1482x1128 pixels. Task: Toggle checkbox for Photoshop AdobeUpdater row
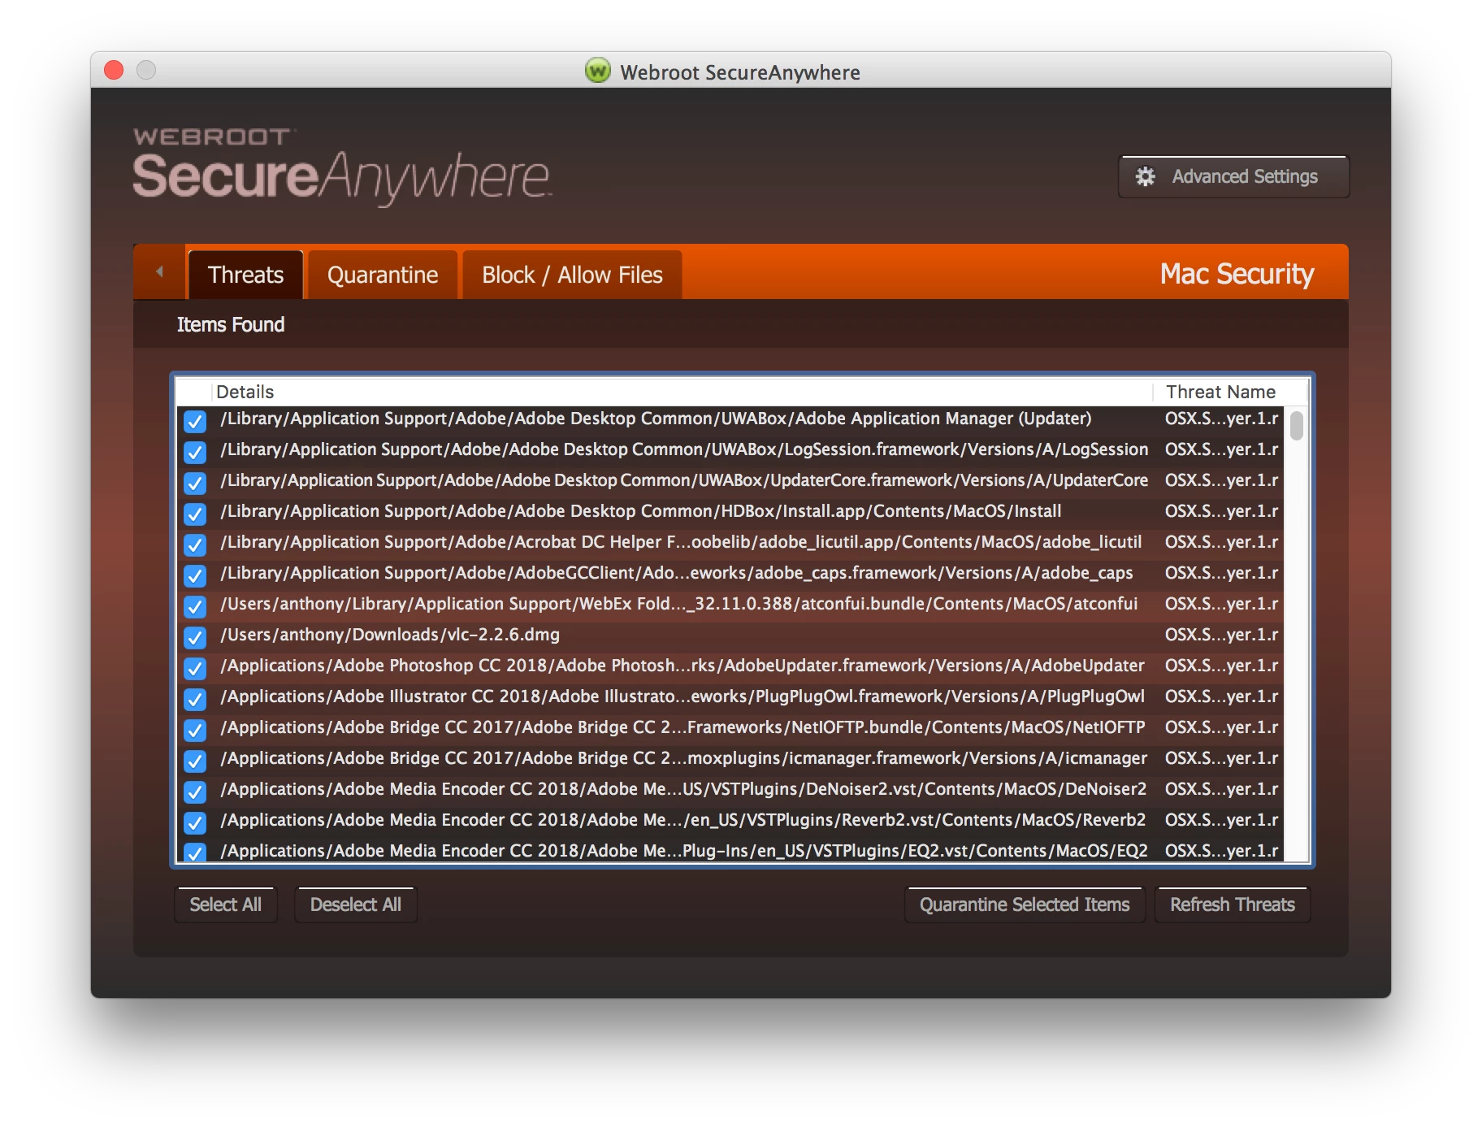pyautogui.click(x=195, y=668)
